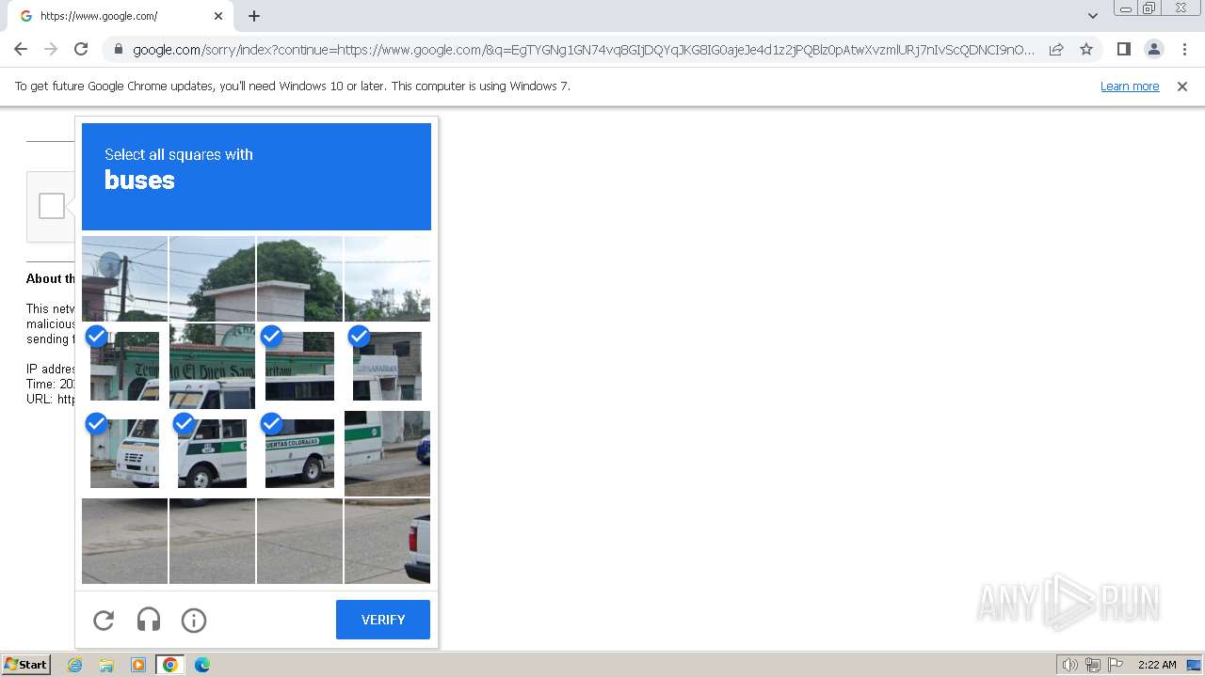Image resolution: width=1205 pixels, height=677 pixels.
Task: Close the google.com tab
Action: pyautogui.click(x=218, y=16)
